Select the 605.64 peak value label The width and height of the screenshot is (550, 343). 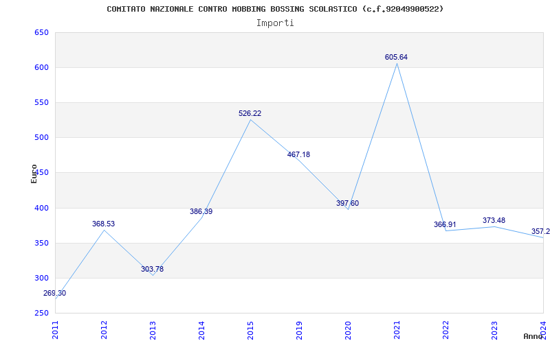click(x=396, y=58)
